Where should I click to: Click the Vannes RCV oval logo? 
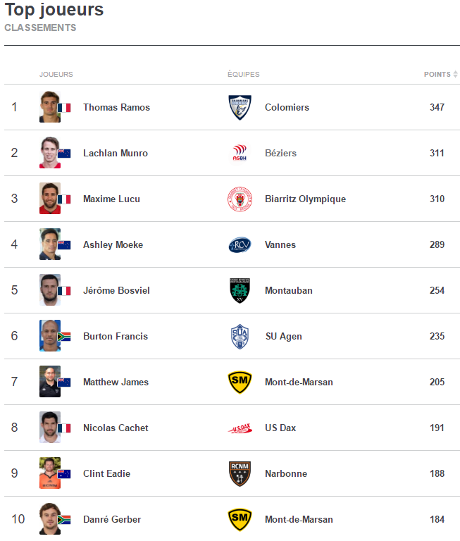tap(240, 244)
